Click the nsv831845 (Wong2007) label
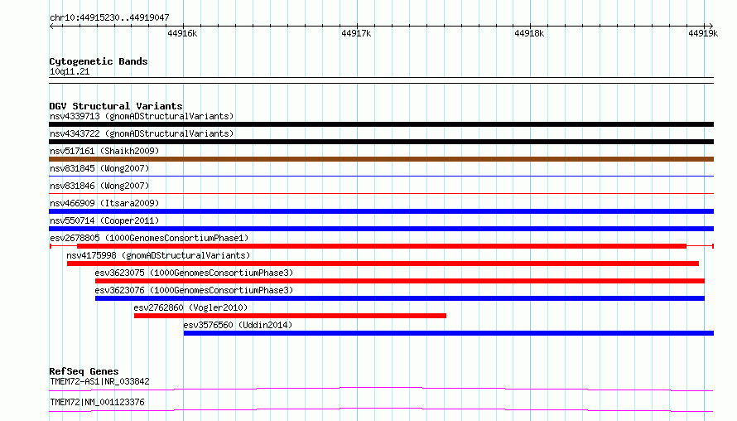Image resolution: width=737 pixels, height=421 pixels. (x=99, y=168)
